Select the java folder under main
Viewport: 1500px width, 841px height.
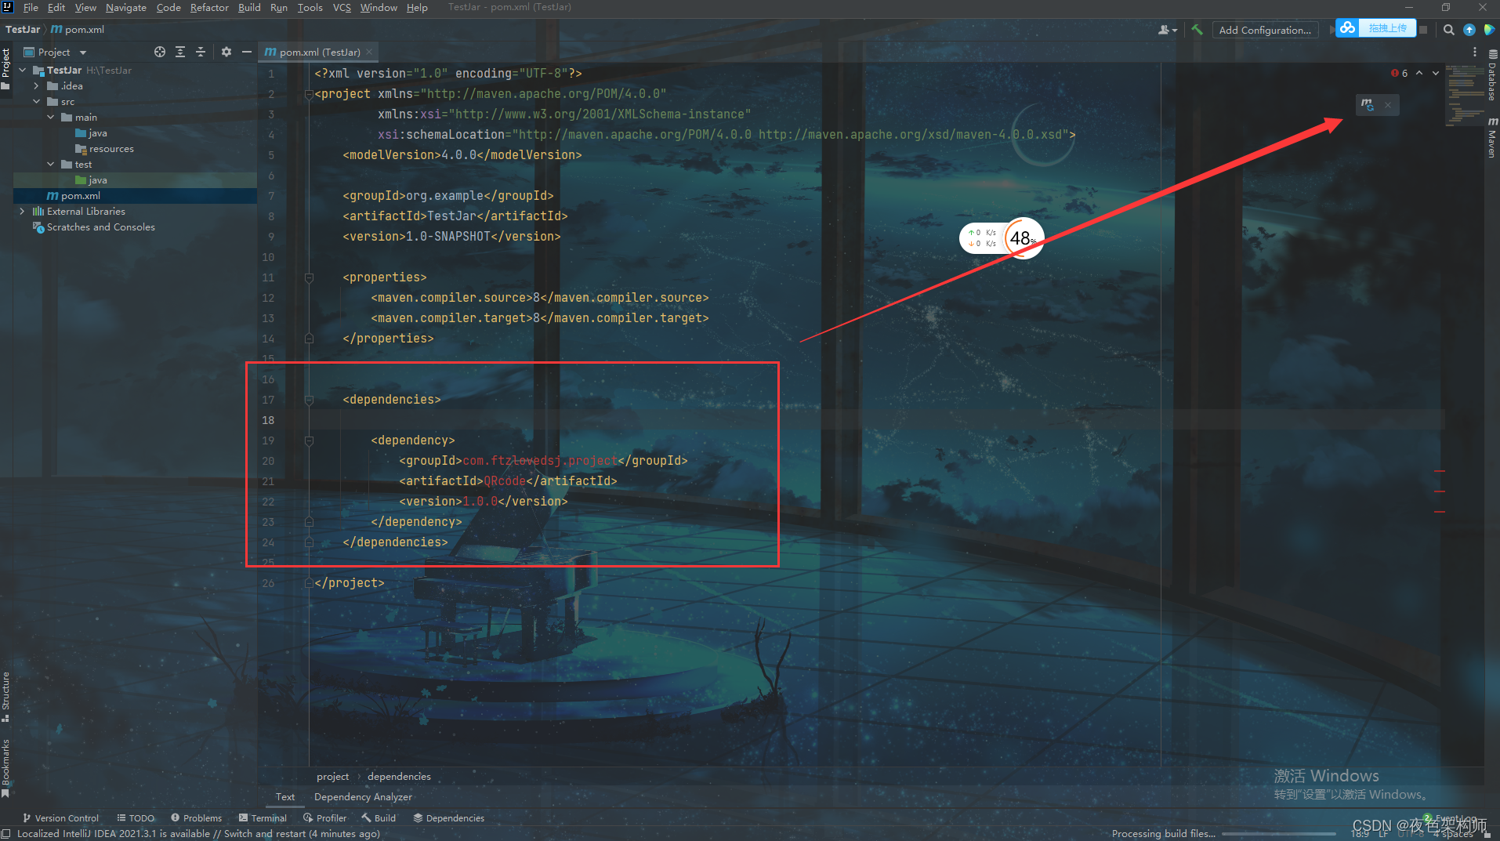(x=91, y=133)
